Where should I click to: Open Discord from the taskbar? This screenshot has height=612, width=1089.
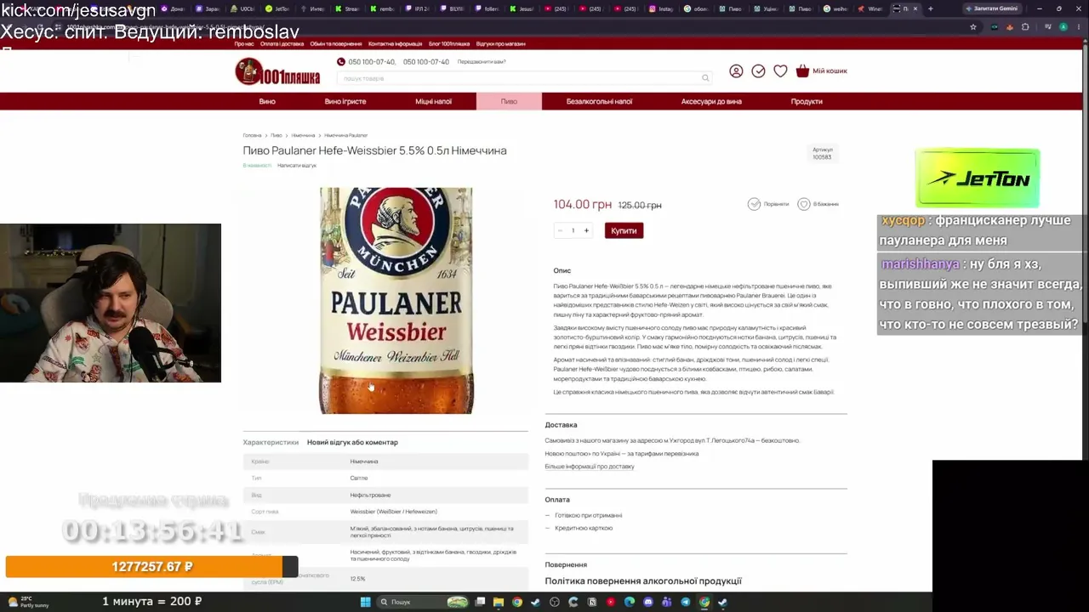pyautogui.click(x=648, y=602)
